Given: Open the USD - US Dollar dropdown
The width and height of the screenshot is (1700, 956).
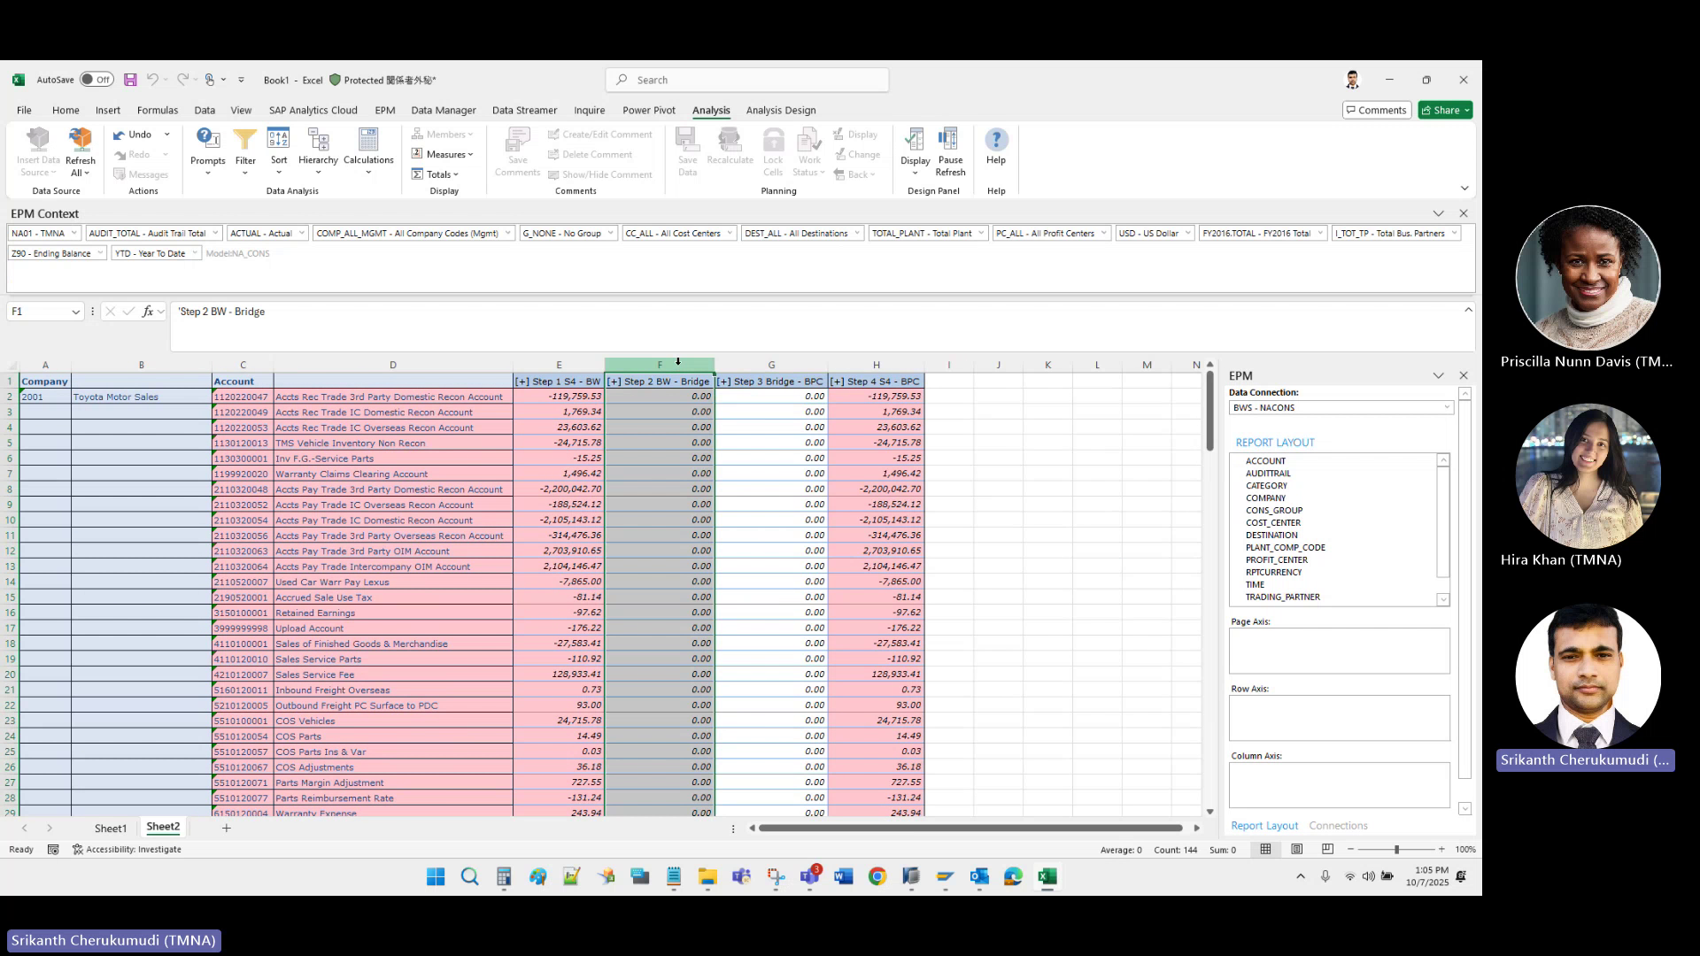Looking at the screenshot, I should tap(1186, 233).
